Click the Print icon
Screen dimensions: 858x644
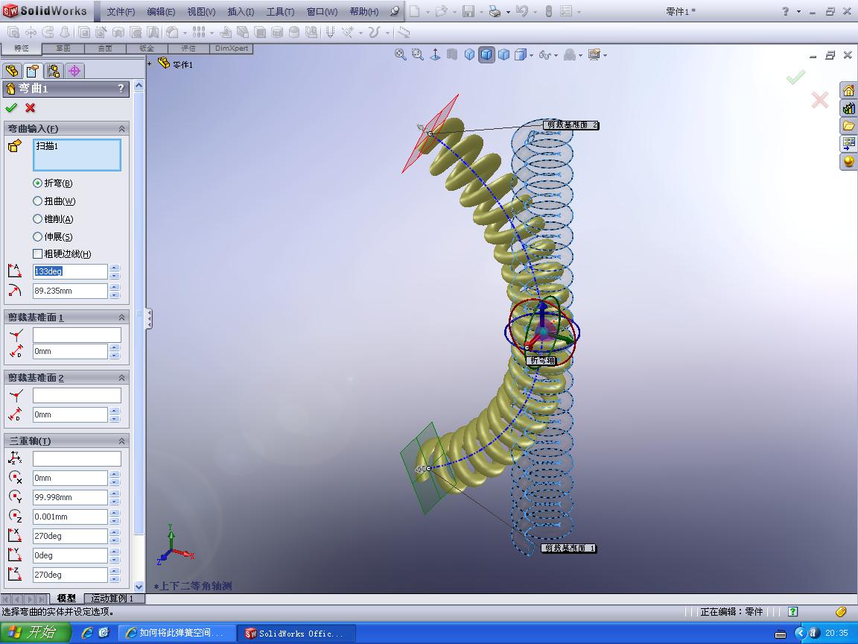tap(495, 11)
